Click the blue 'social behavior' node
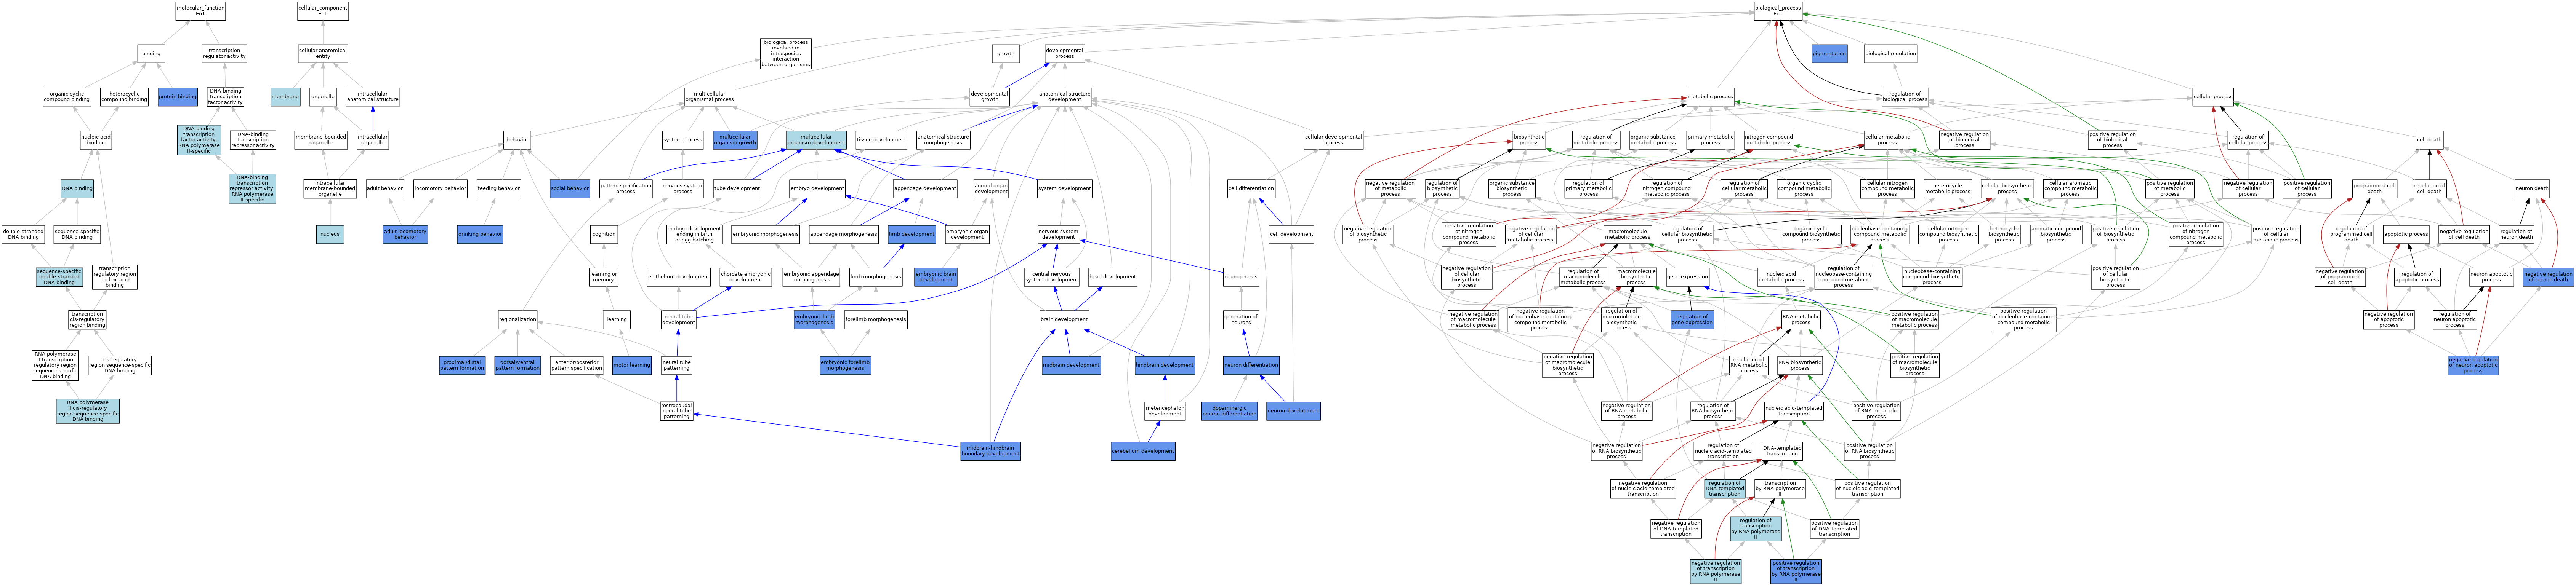 [570, 188]
